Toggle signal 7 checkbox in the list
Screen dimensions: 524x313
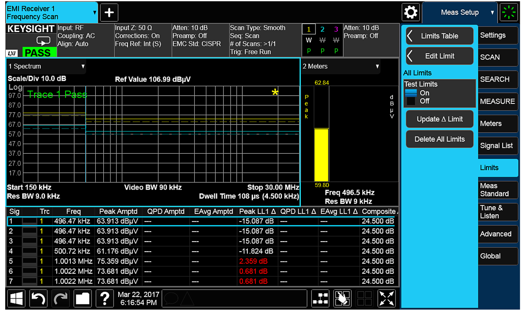coord(30,281)
